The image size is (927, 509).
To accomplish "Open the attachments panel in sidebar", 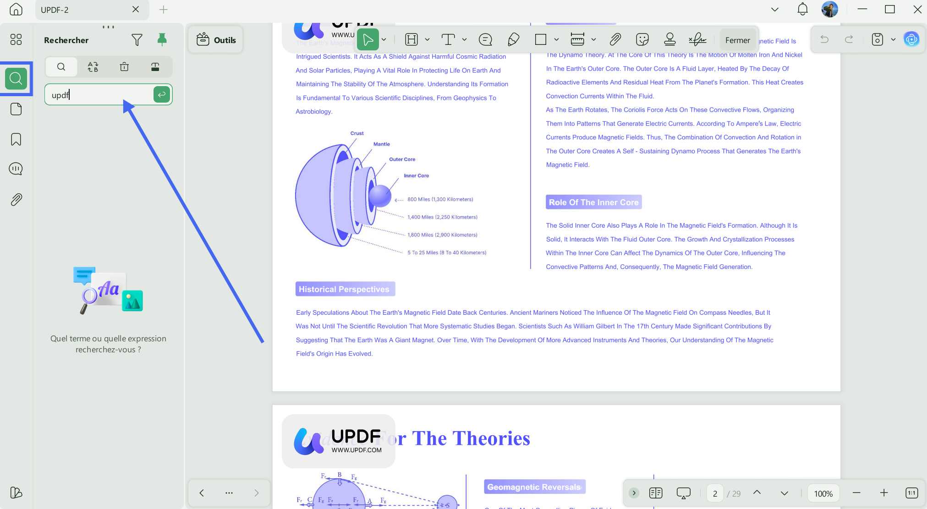I will point(16,199).
